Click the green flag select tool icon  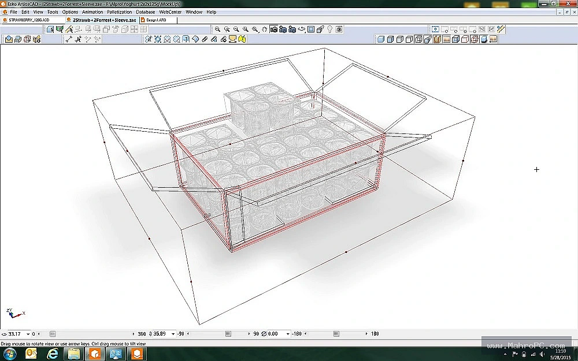coord(60,29)
